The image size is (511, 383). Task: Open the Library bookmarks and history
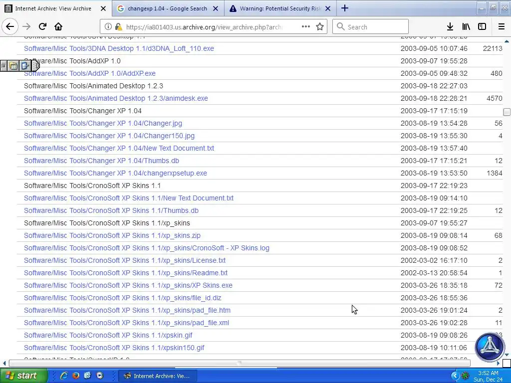466,27
